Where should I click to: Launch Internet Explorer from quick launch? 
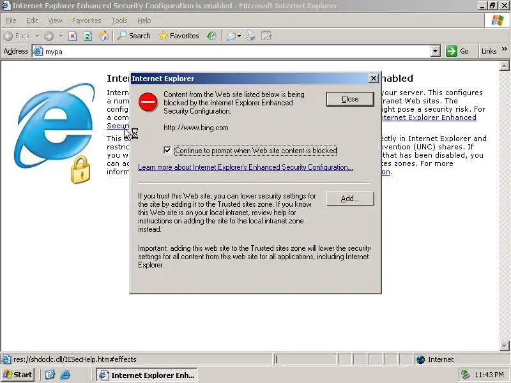(65, 375)
